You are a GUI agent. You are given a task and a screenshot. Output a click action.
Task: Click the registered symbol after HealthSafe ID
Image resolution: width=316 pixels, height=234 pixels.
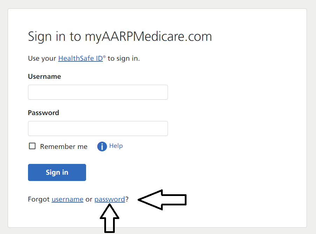[104, 57]
